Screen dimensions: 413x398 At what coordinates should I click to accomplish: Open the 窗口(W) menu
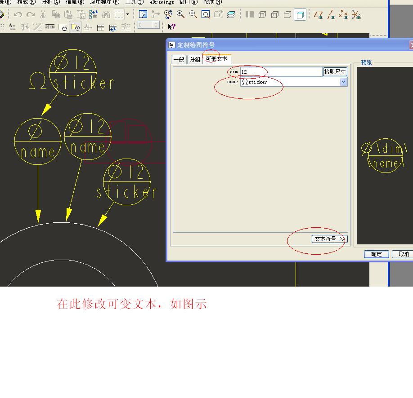click(x=189, y=2)
